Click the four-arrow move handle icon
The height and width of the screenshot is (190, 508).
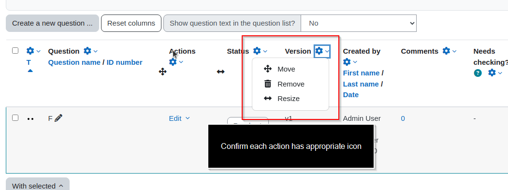point(162,72)
